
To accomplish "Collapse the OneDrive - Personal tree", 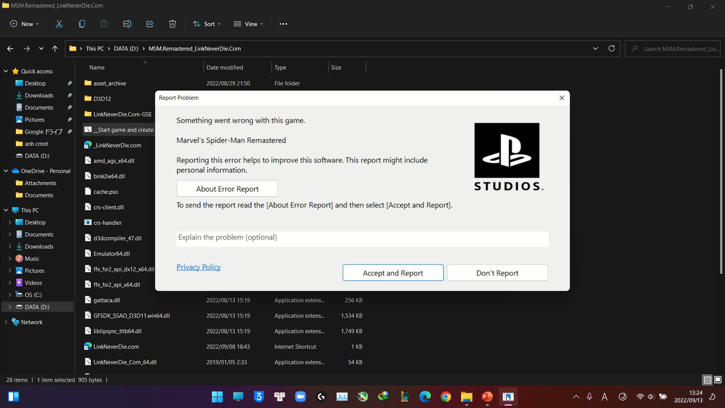I will coord(6,171).
